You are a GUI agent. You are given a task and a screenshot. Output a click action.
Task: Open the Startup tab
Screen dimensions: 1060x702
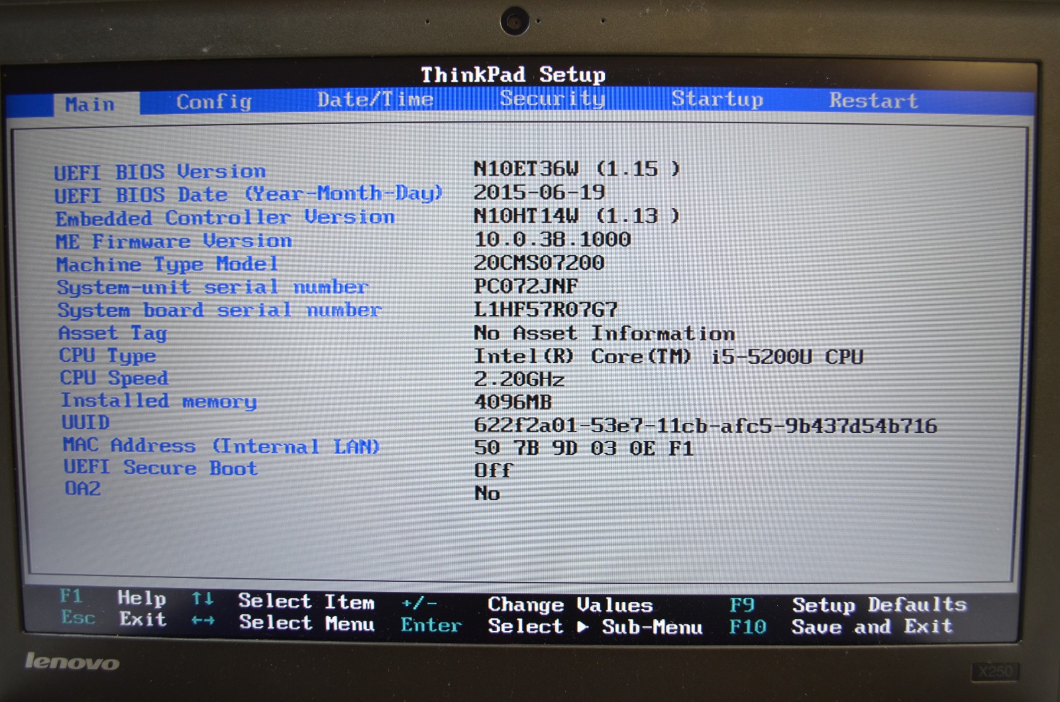click(x=717, y=99)
